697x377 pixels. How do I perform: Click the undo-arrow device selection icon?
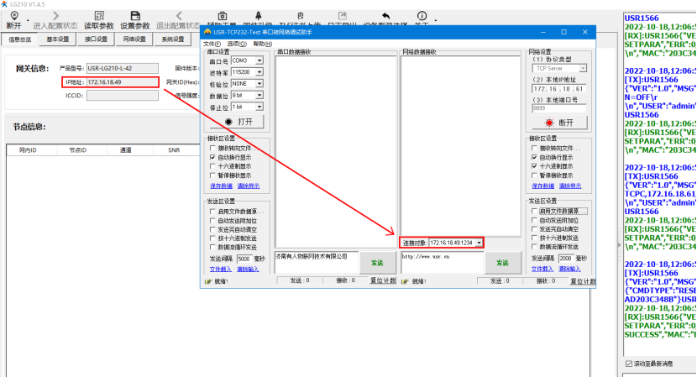(x=385, y=16)
